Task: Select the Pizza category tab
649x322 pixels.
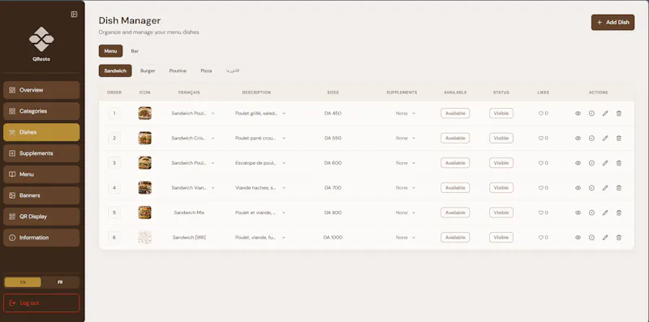Action: [206, 71]
